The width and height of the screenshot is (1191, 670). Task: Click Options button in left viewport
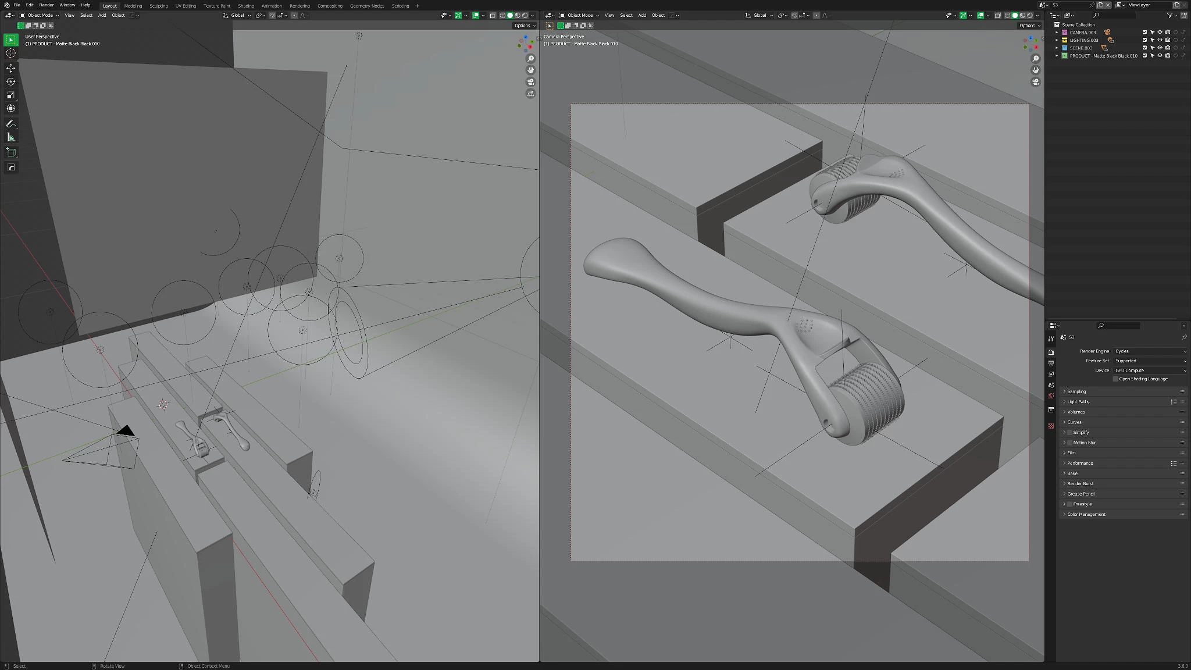[x=524, y=26]
